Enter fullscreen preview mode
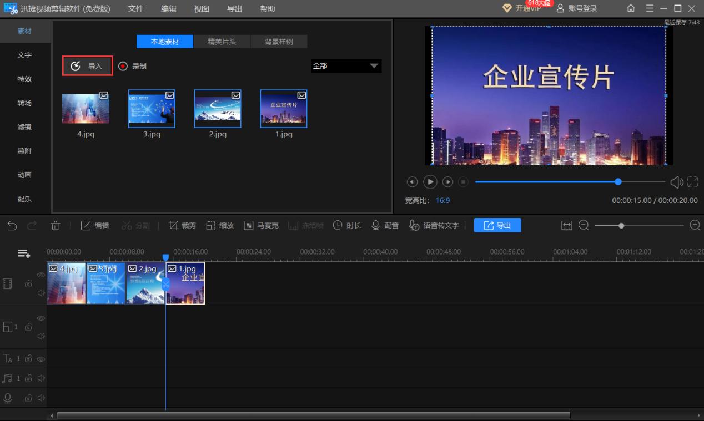Viewport: 704px width, 421px height. [x=692, y=182]
